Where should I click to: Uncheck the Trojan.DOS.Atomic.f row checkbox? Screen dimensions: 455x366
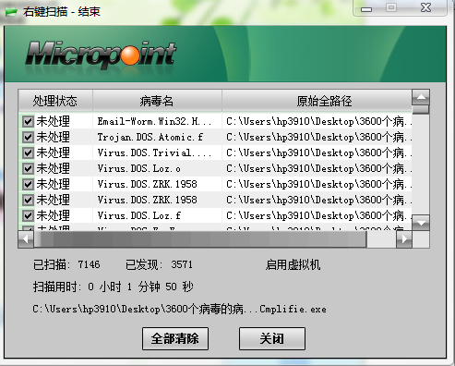tap(28, 137)
